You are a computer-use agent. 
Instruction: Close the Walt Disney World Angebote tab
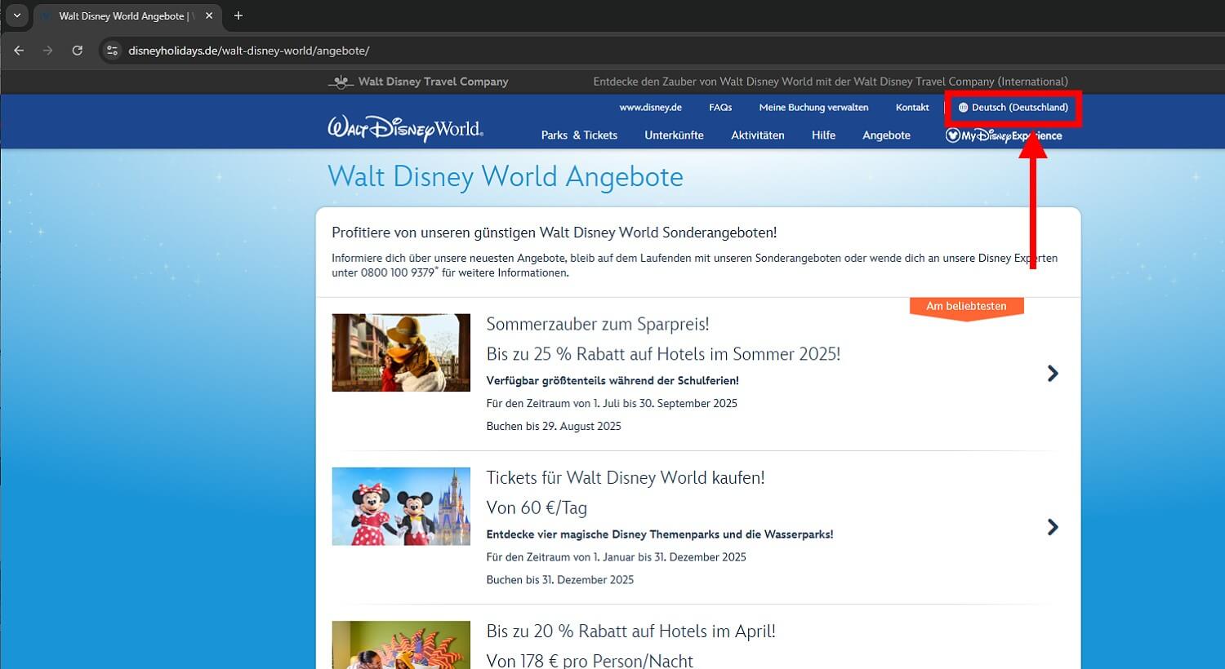209,16
